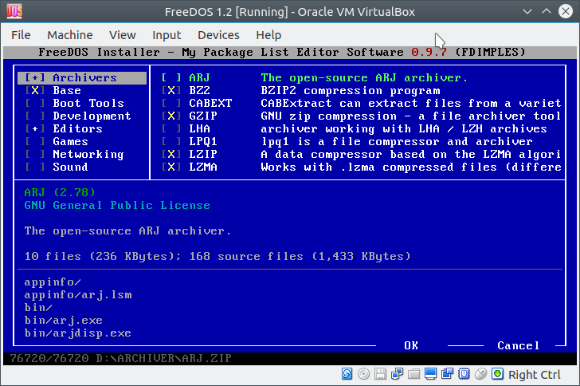
Task: Select the Base category
Action: coord(67,90)
